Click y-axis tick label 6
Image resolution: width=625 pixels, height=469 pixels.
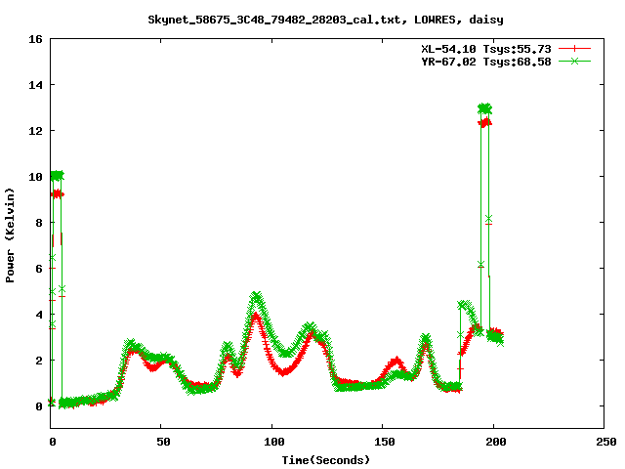point(39,269)
